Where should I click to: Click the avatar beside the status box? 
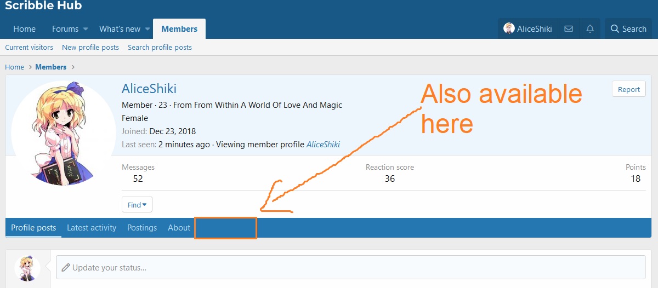click(27, 268)
